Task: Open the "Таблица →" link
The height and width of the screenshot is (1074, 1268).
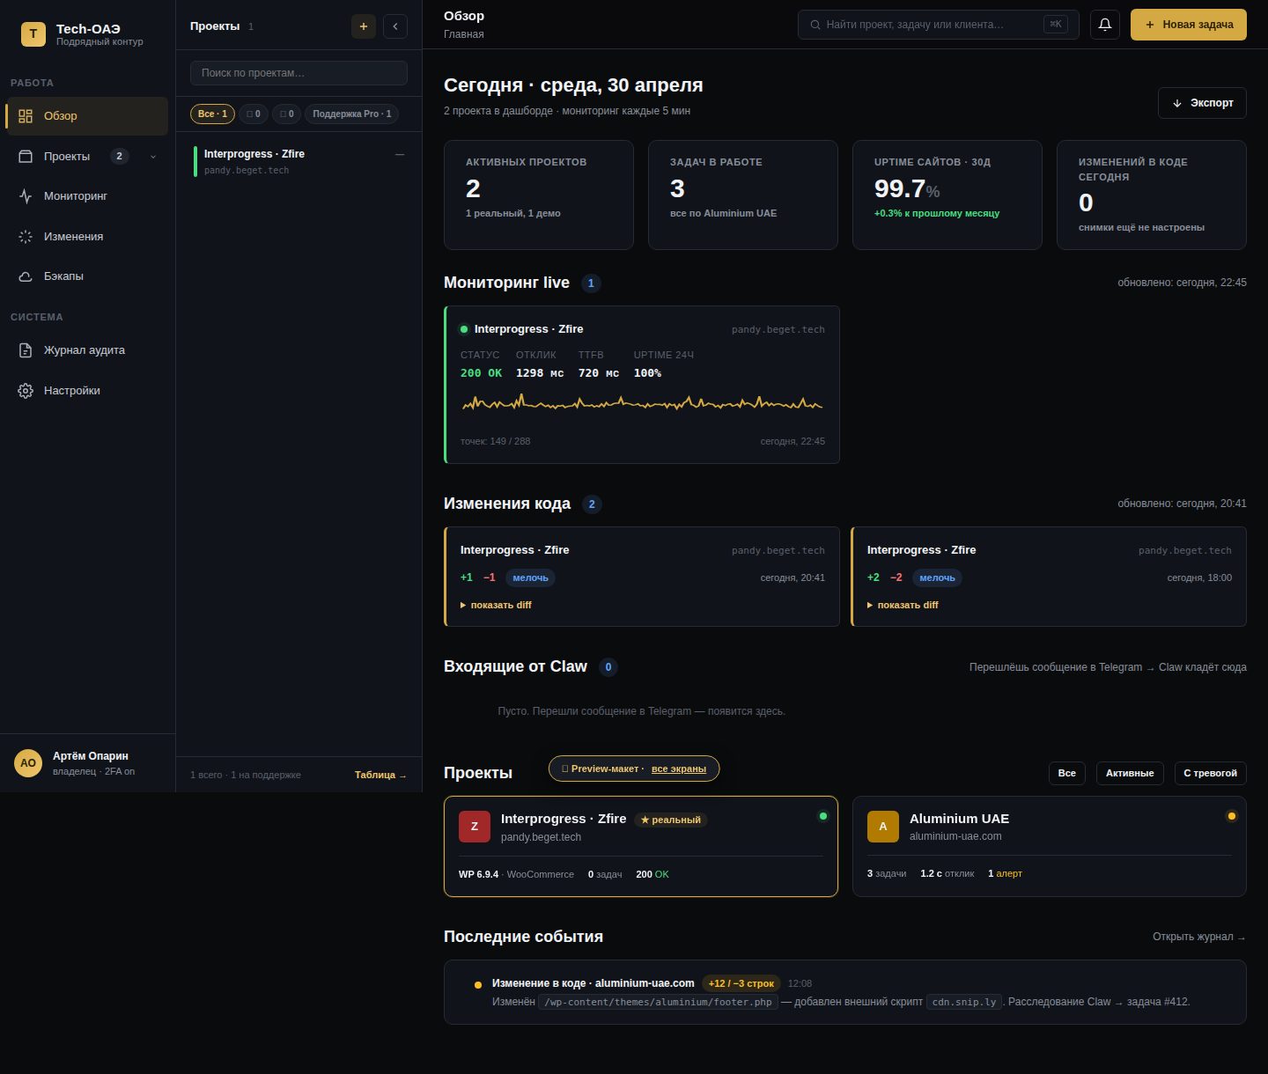Action: pos(380,776)
